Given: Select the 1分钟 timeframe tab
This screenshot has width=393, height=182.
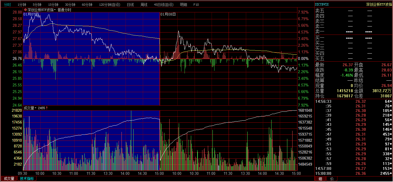Looking at the screenshot, I should tap(22, 5).
